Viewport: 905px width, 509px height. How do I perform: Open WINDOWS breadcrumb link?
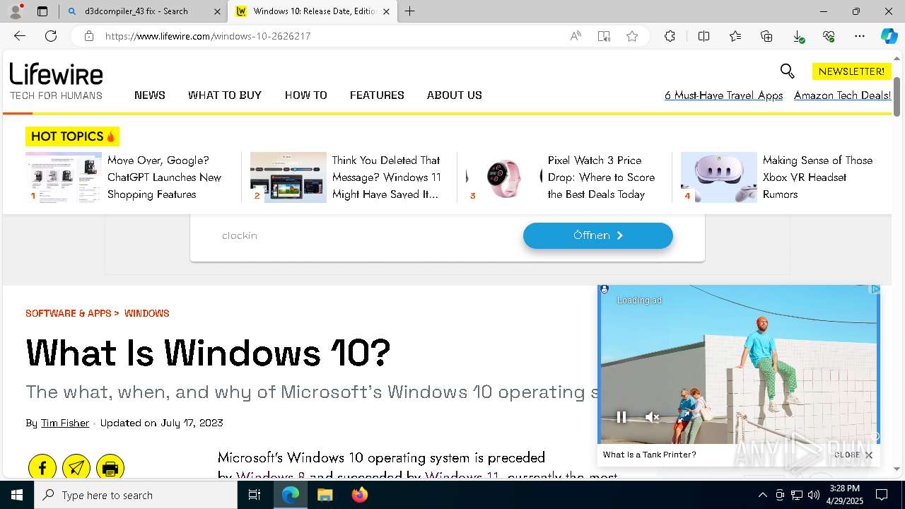coord(147,313)
